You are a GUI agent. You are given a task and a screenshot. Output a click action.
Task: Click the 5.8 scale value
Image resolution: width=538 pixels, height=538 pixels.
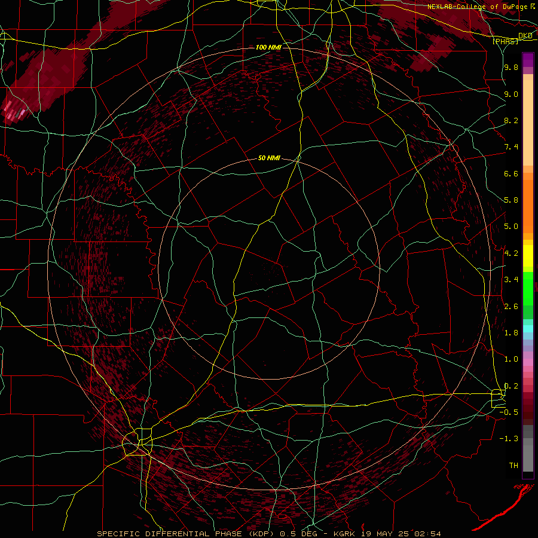(x=511, y=200)
